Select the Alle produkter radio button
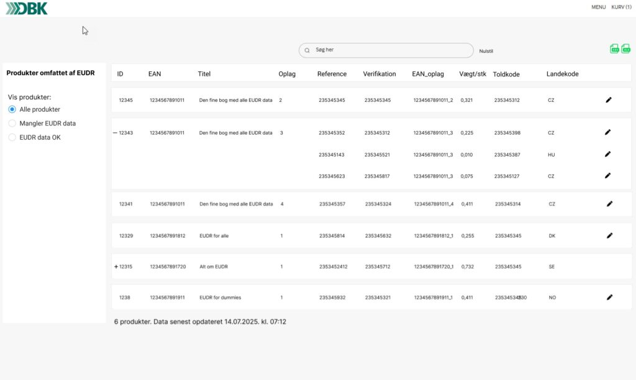 click(12, 109)
